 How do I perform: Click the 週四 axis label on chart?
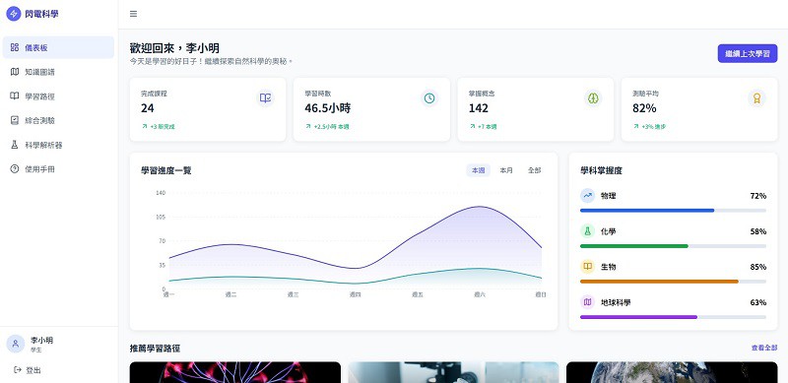coord(356,294)
